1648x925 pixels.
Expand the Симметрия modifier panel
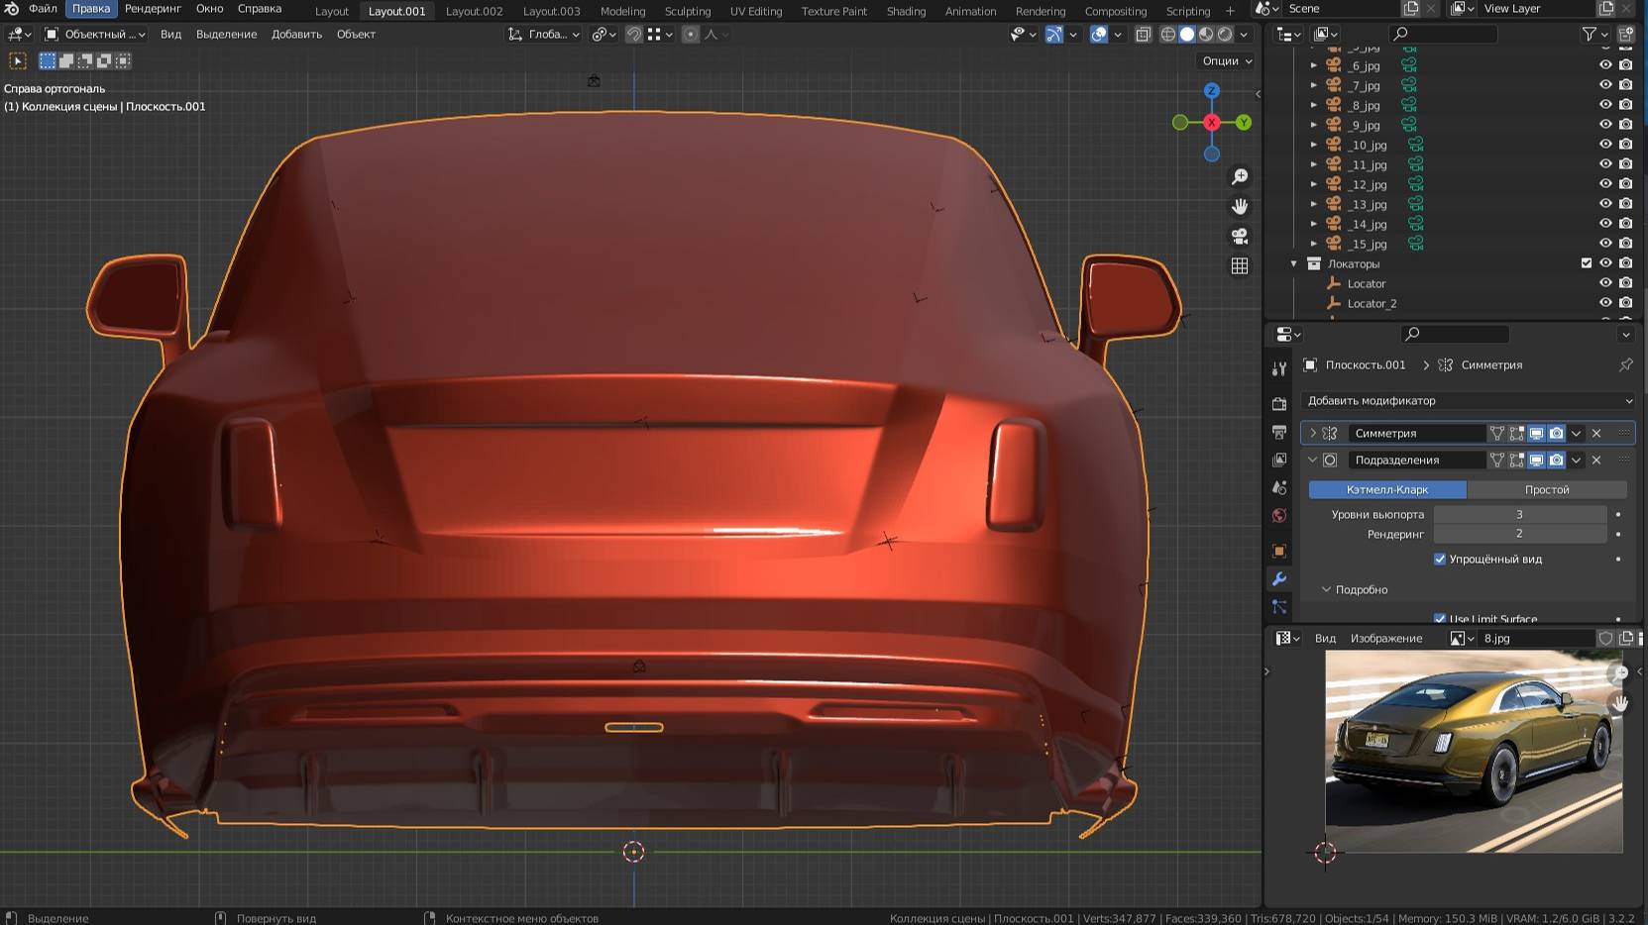point(1313,433)
